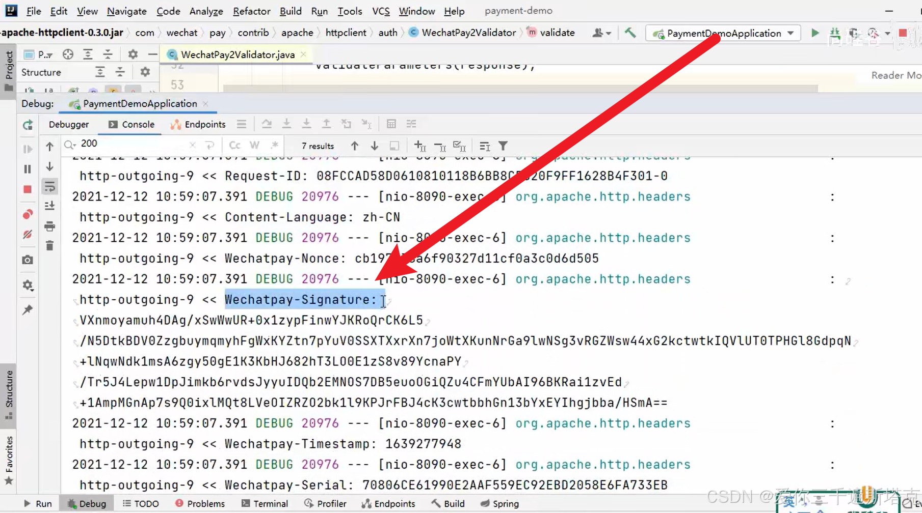This screenshot has width=922, height=513.
Task: Unselect the last occurrence
Action: coord(440,147)
